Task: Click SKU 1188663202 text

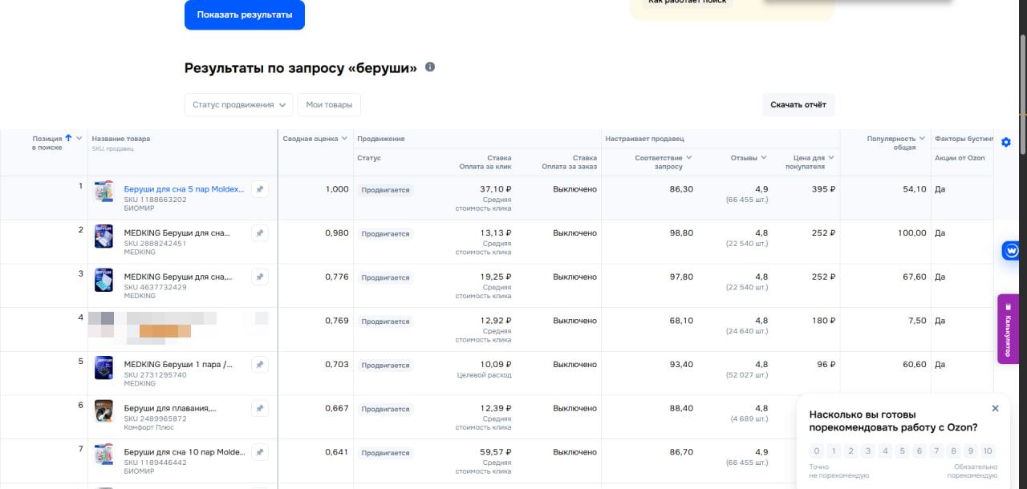Action: (x=156, y=200)
